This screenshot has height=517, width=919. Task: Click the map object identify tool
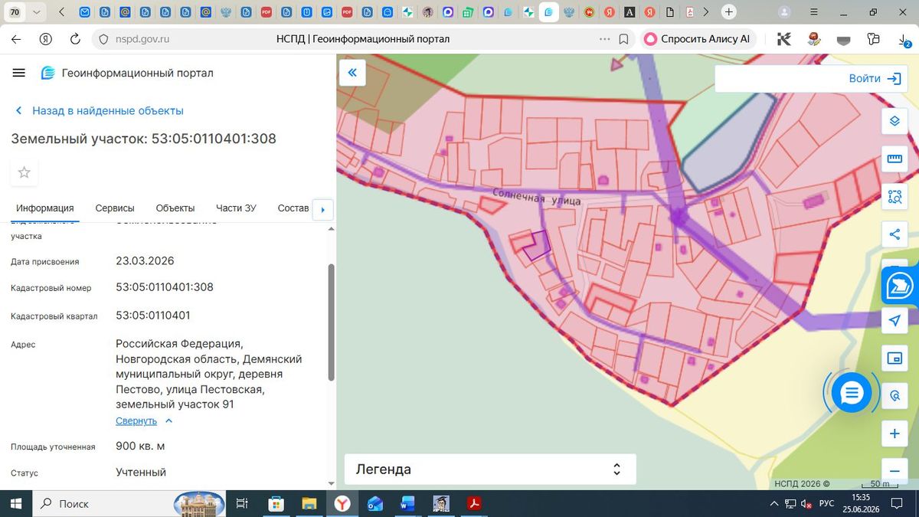point(894,396)
